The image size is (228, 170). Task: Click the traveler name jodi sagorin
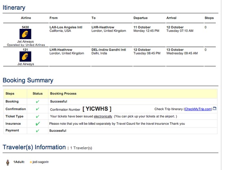[x=41, y=162]
